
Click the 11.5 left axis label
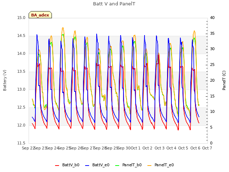click(x=21, y=143)
